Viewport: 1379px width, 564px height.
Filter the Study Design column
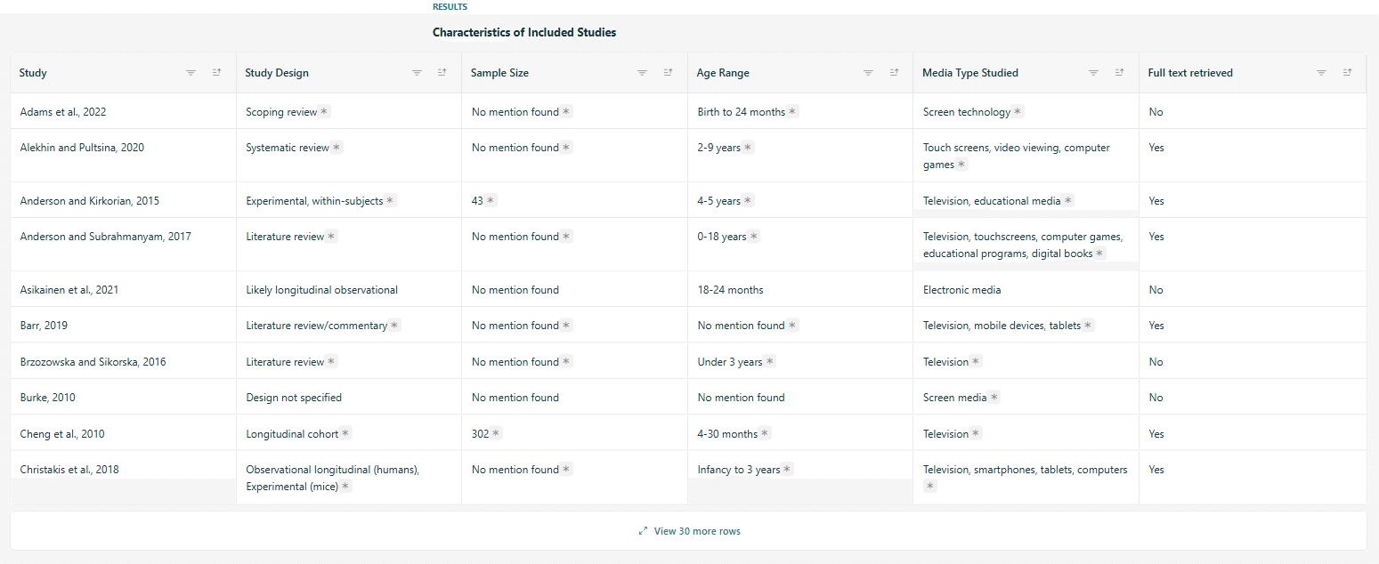point(417,73)
